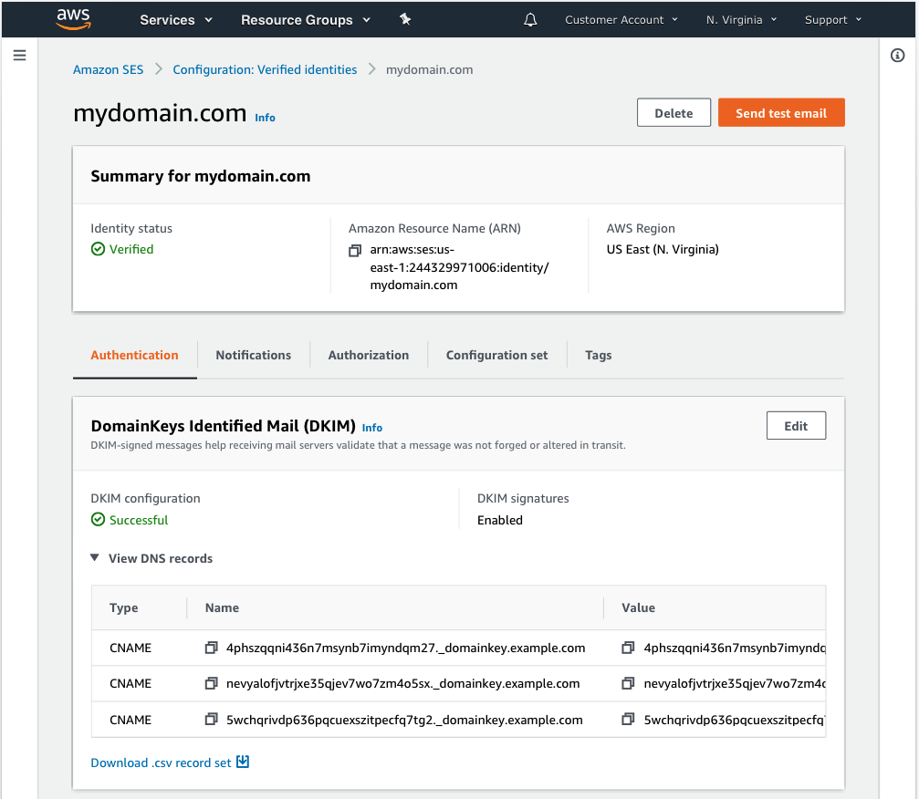Click the pin shortcut icon in the top bar
The height and width of the screenshot is (799, 919).
coord(405,19)
